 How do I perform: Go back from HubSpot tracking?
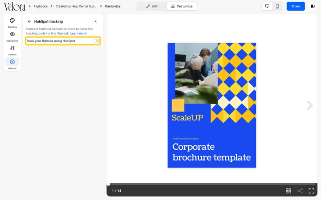point(29,21)
